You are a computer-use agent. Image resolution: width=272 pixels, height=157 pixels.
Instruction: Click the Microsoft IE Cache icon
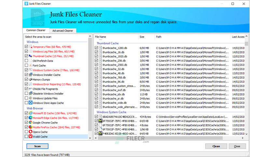tap(31, 113)
